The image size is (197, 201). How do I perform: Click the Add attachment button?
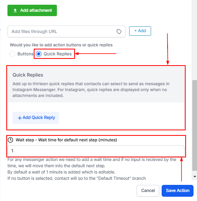(x=32, y=10)
